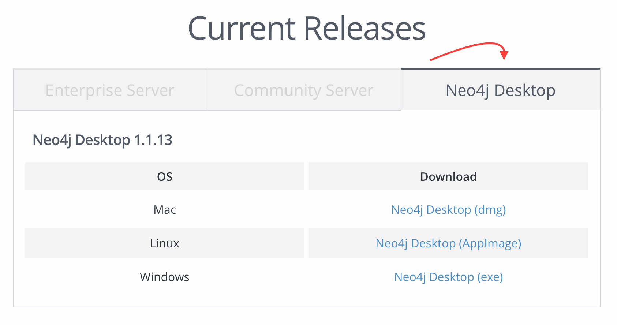Open the Neo4j Desktop (exe) link
Image resolution: width=617 pixels, height=325 pixels.
(x=448, y=277)
